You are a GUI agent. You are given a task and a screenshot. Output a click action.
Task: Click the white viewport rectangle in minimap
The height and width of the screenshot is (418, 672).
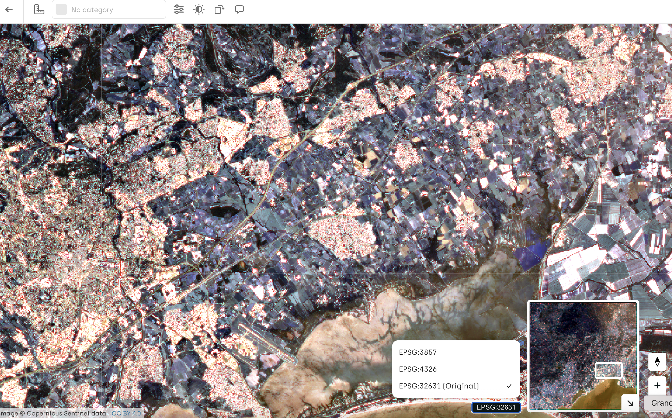click(x=609, y=370)
